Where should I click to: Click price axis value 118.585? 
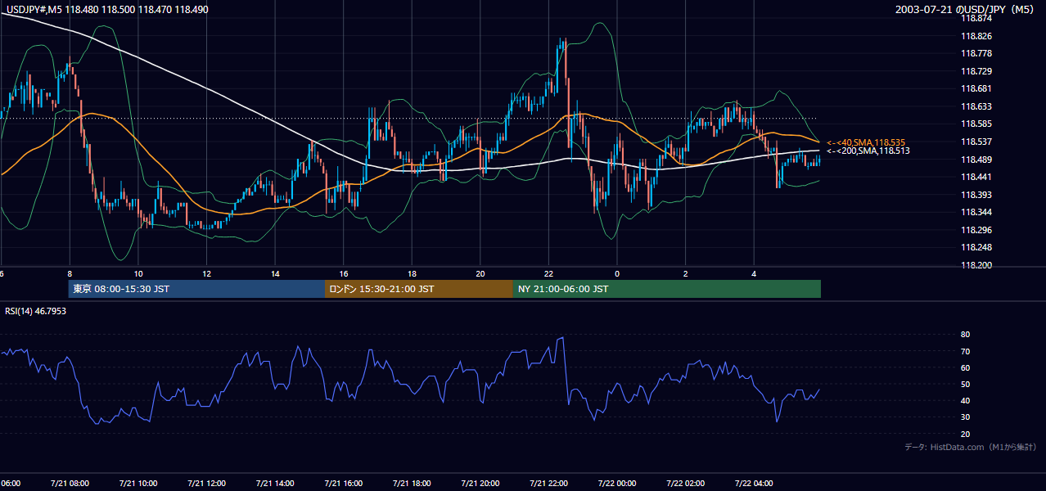pyautogui.click(x=976, y=124)
